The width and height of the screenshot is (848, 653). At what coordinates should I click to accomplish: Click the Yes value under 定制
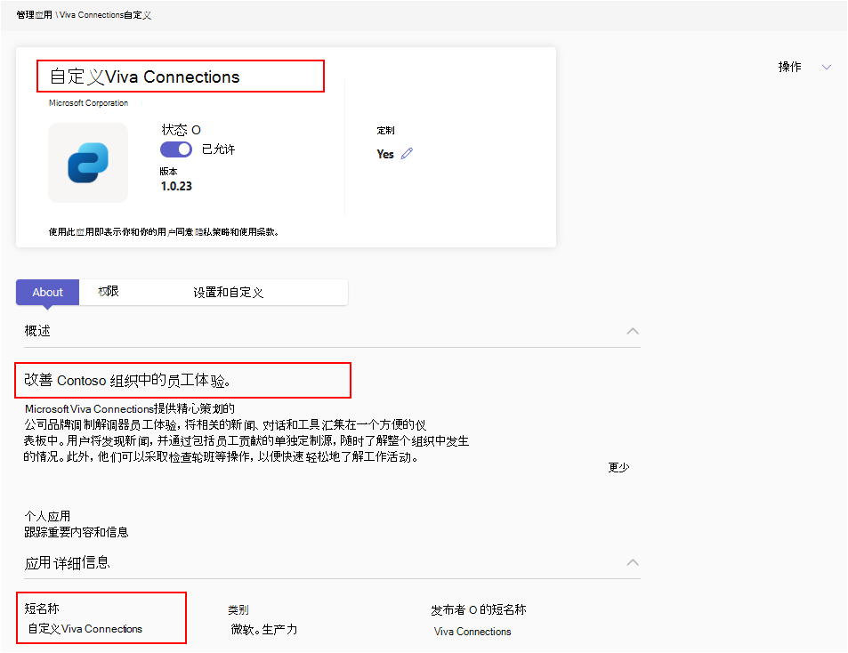384,153
